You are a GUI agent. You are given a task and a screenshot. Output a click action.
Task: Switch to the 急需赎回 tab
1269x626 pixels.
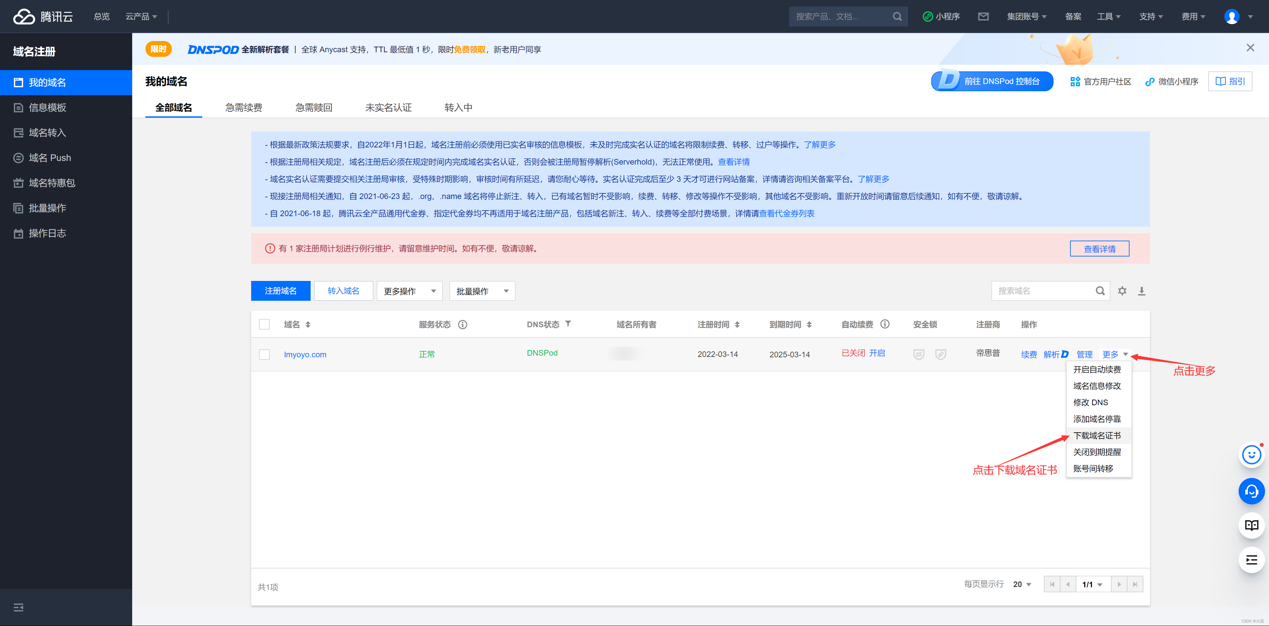point(313,107)
